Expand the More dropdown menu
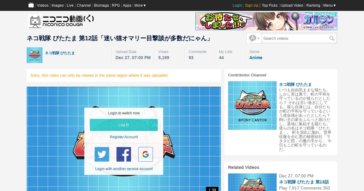364x191 pixels. (140, 5)
